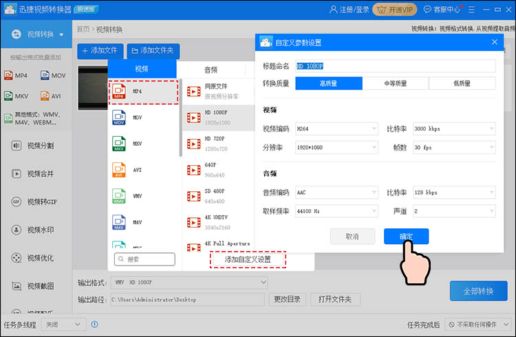Expand 取样频率 44100 Hz dropdown
The image size is (516, 337).
(336, 211)
